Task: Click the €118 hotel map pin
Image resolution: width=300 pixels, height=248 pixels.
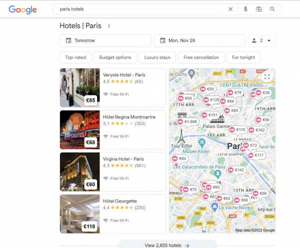Action: 237,130
